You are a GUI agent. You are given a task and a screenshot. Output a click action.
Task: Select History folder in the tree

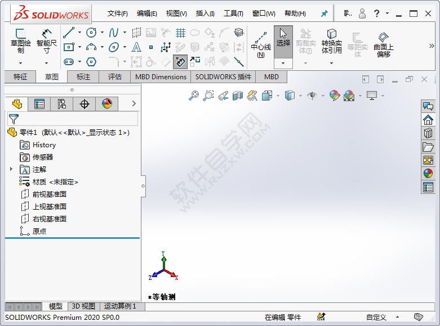[44, 145]
